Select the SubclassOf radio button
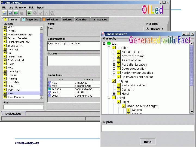This screenshot has height=147, width=196. 148,29
